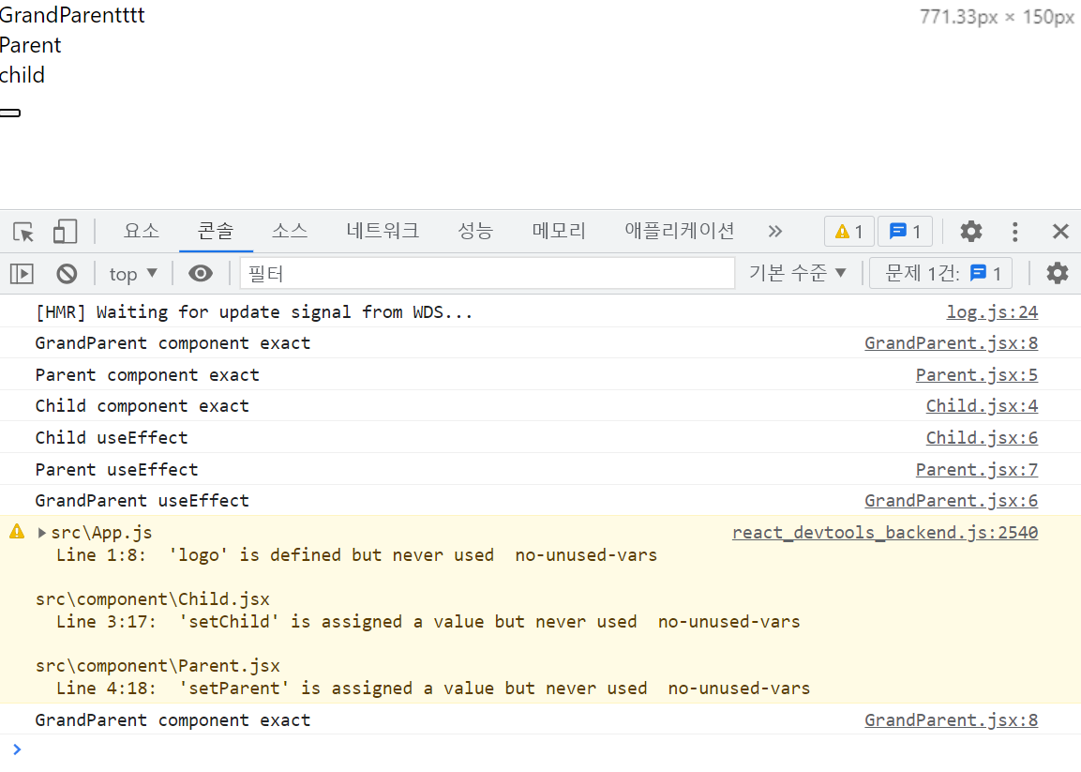Click the message count badge beside warnings

point(905,231)
